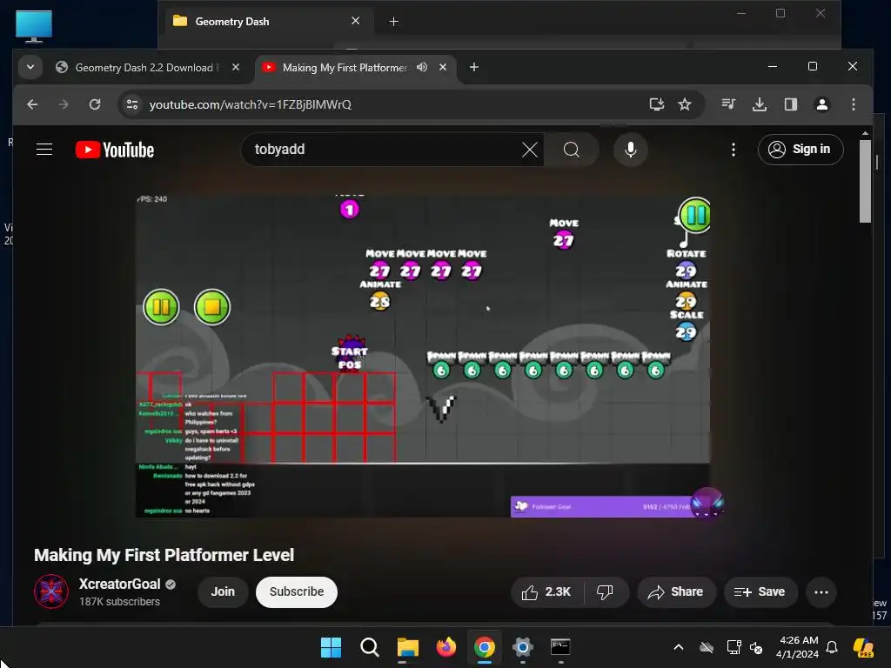Click Sign in button
The height and width of the screenshot is (668, 891).
tap(801, 150)
